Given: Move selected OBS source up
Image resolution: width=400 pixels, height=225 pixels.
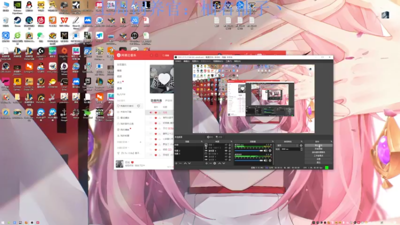Looking at the screenshot, I should (x=219, y=163).
